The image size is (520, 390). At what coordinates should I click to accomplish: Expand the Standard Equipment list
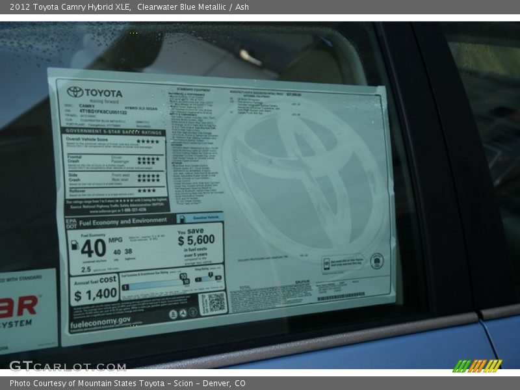pos(192,88)
